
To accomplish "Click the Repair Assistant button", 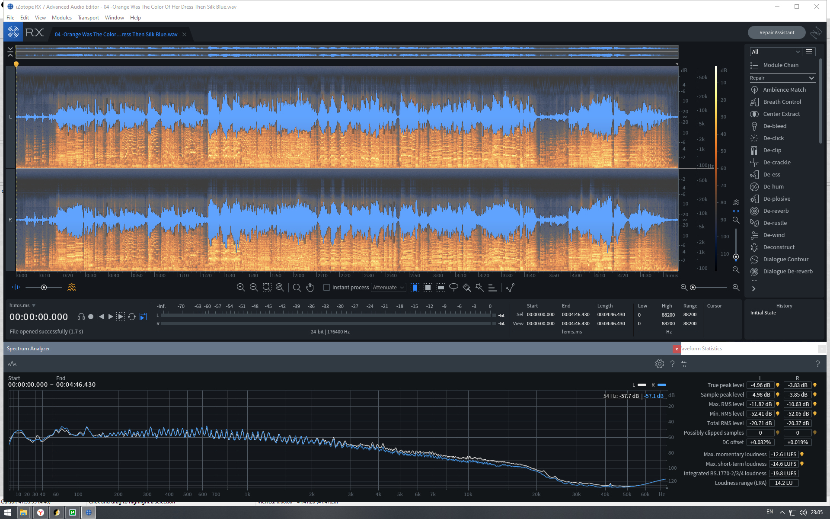I will pos(776,32).
